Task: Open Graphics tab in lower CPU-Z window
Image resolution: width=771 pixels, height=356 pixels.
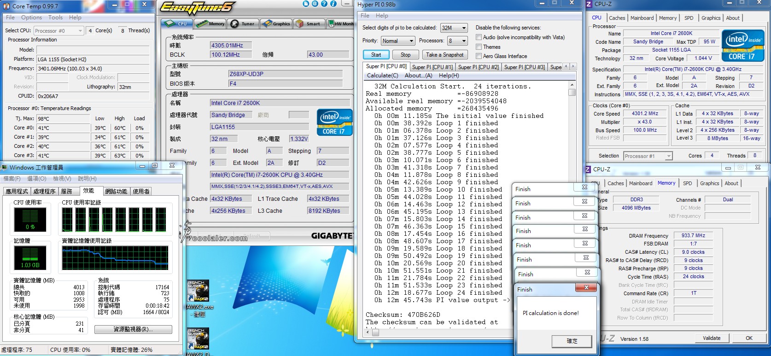Action: [709, 183]
